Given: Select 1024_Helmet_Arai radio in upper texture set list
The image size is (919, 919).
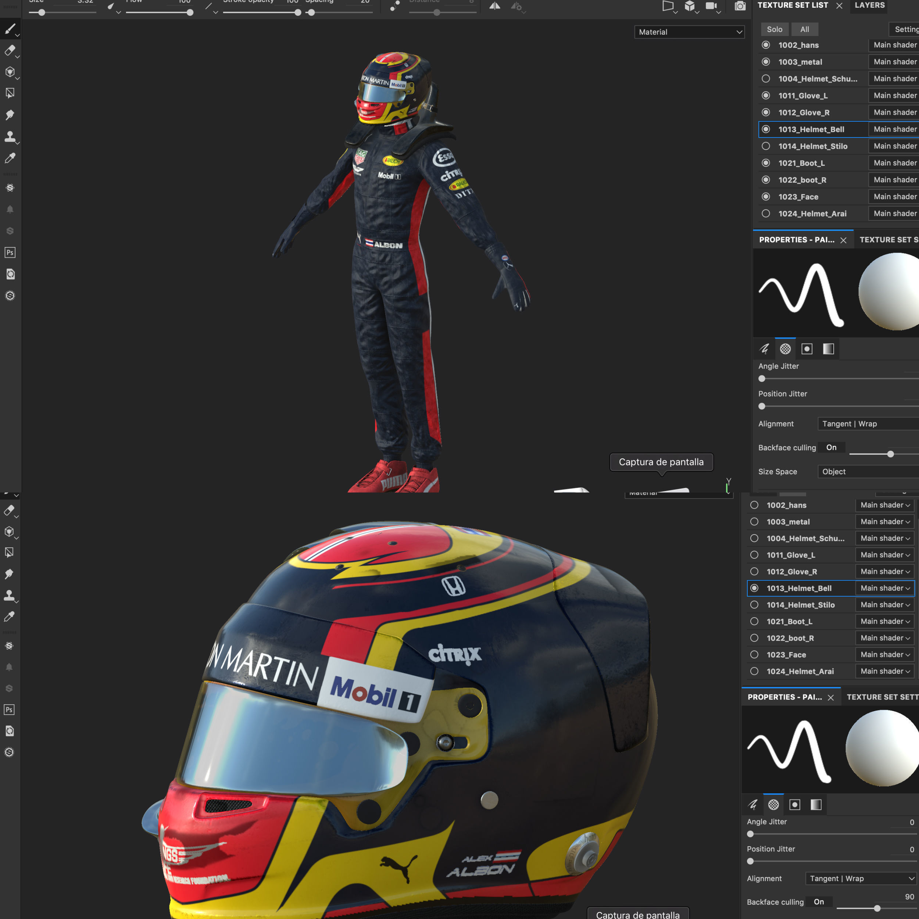Looking at the screenshot, I should pyautogui.click(x=766, y=214).
